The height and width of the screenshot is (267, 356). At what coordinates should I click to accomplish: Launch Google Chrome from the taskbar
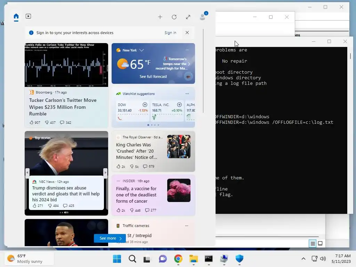point(178,259)
